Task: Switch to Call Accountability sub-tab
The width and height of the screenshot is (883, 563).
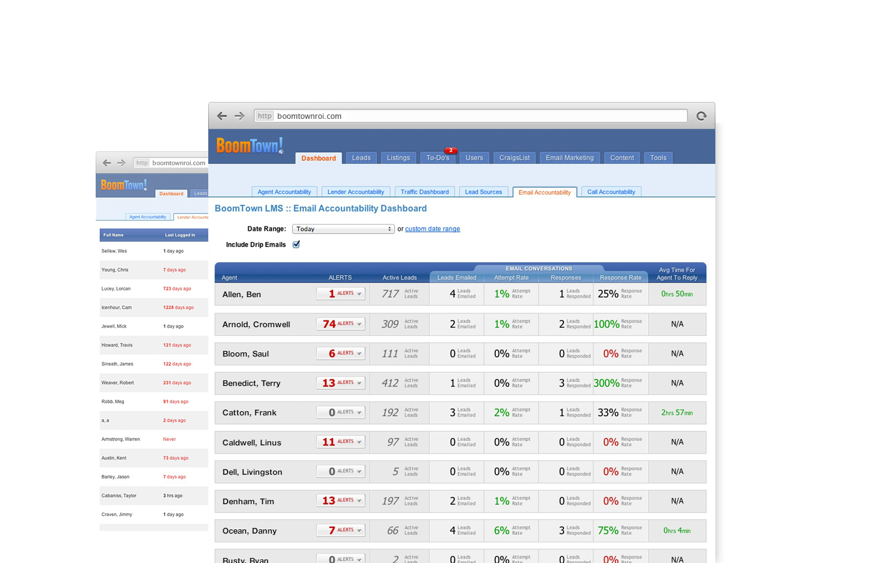Action: (611, 192)
